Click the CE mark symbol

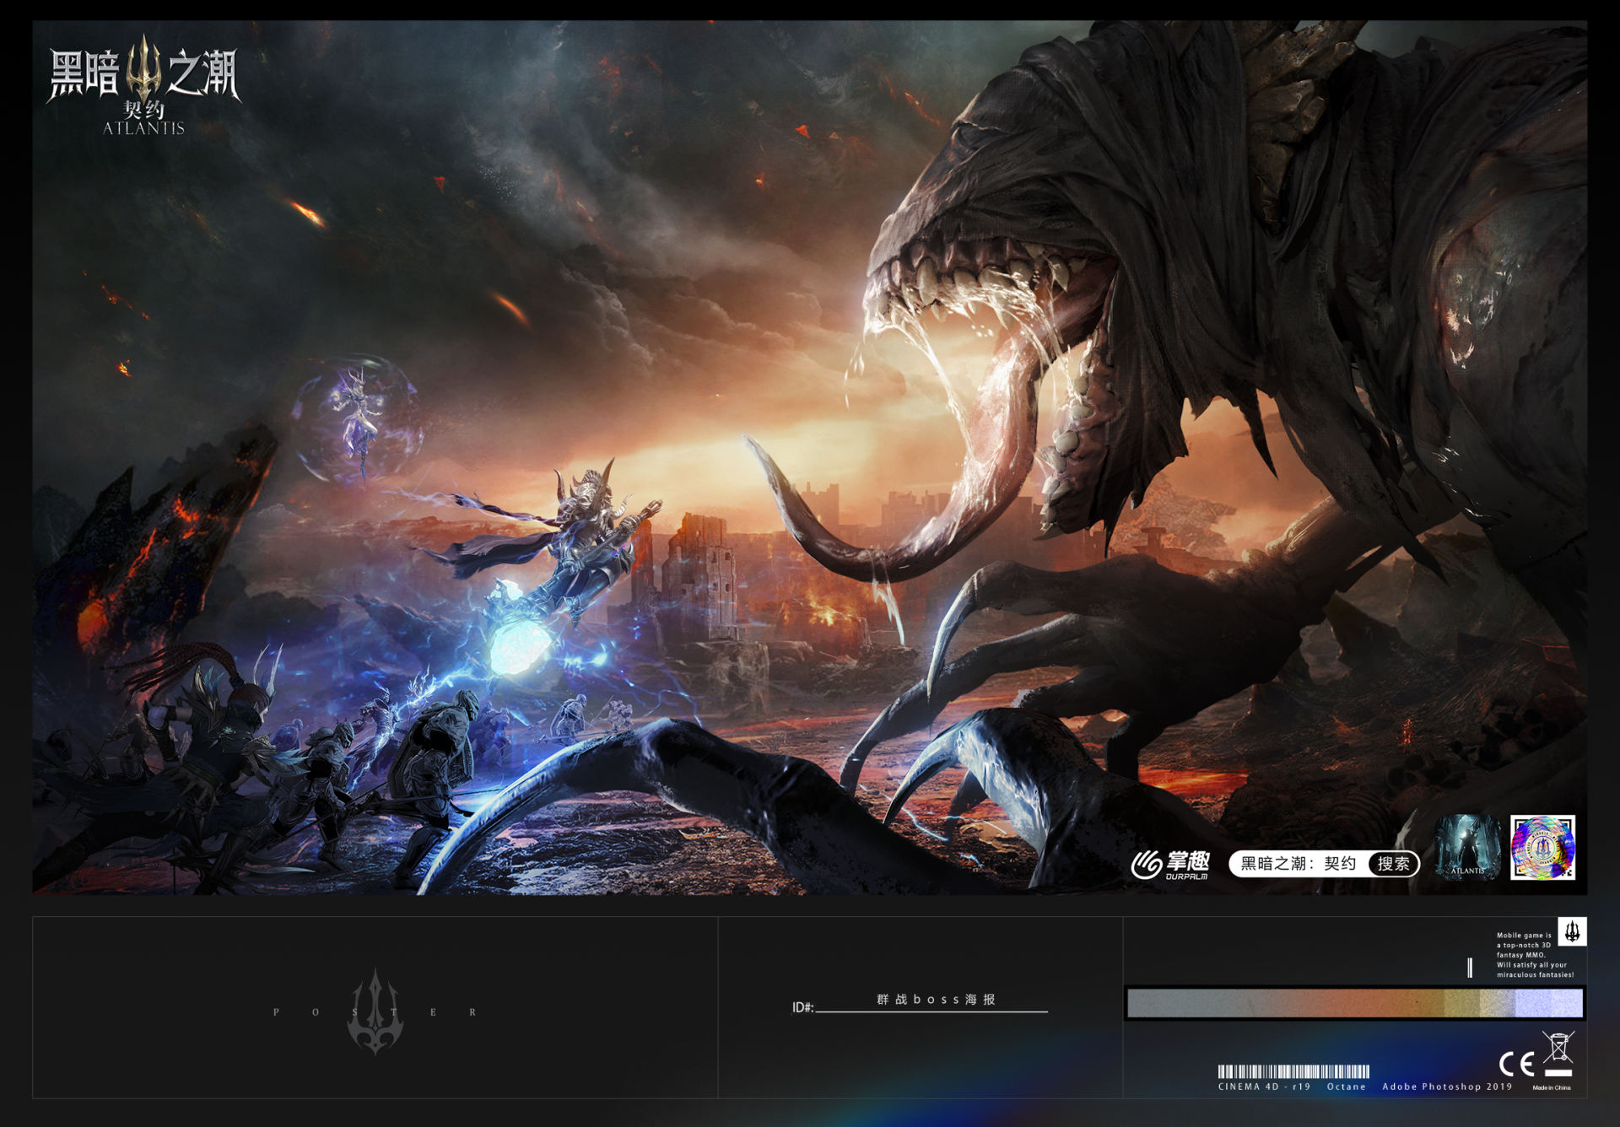tap(1516, 1064)
